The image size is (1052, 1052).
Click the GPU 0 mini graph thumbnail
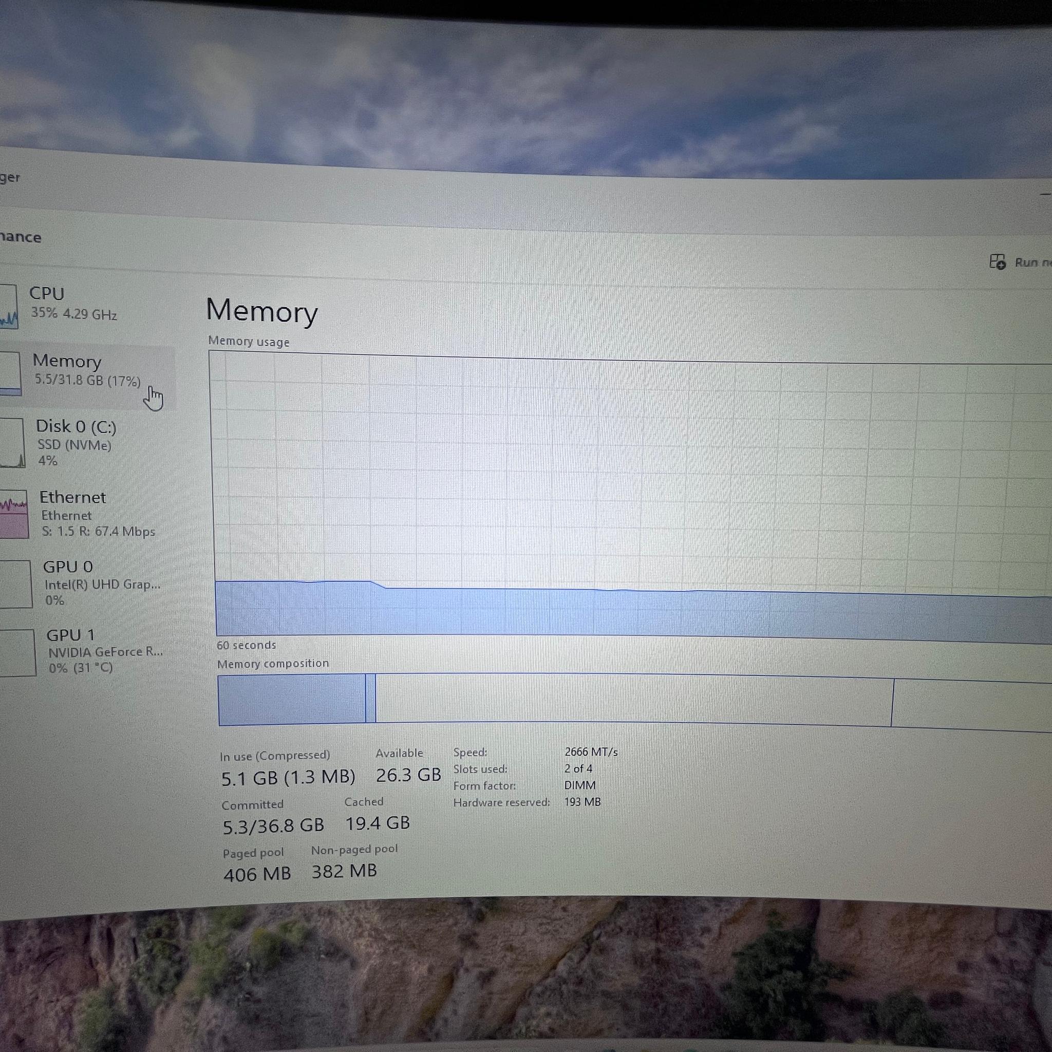point(16,584)
